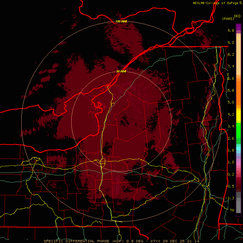The image size is (243, 243).
Task: Click the bright green band of color scale
Action: 238,130
